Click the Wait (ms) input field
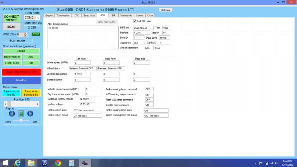The width and height of the screenshot is (297, 167). pos(21,35)
